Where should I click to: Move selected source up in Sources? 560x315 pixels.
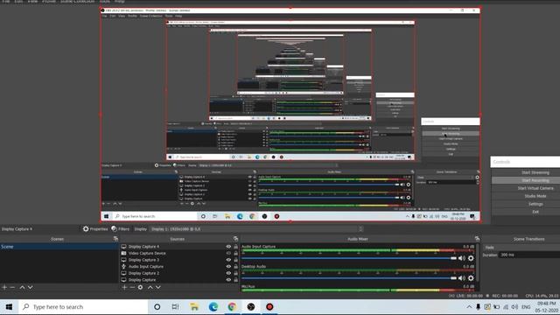[150, 287]
